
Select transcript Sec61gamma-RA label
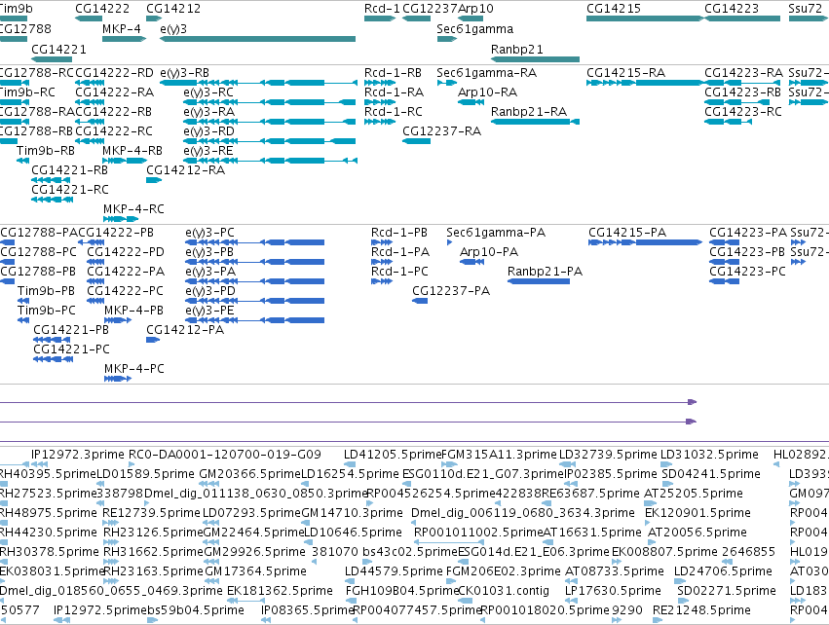(x=487, y=72)
